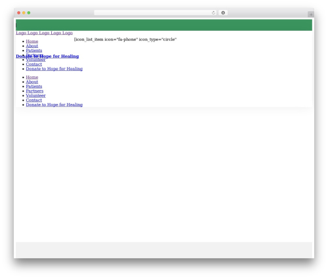Open Volunteer in the second menu list
Image resolution: width=328 pixels, height=278 pixels.
click(x=36, y=95)
